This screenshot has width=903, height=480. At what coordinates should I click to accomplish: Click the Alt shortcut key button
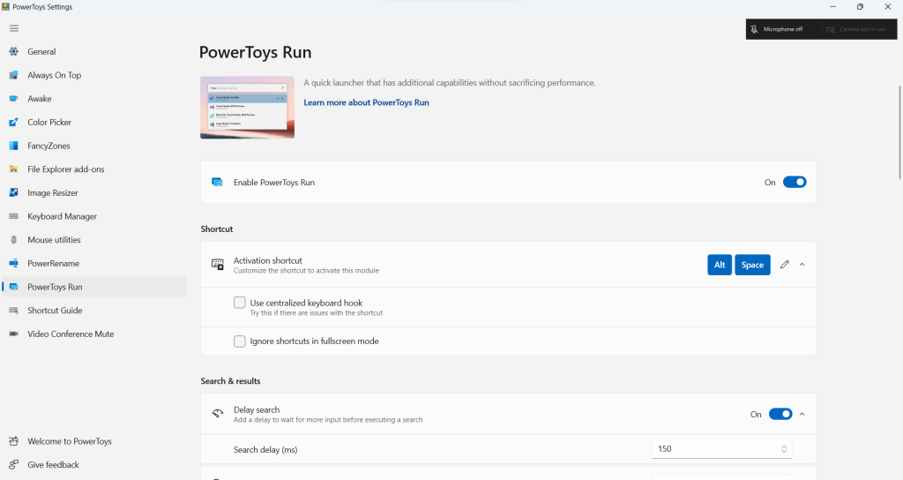click(720, 265)
